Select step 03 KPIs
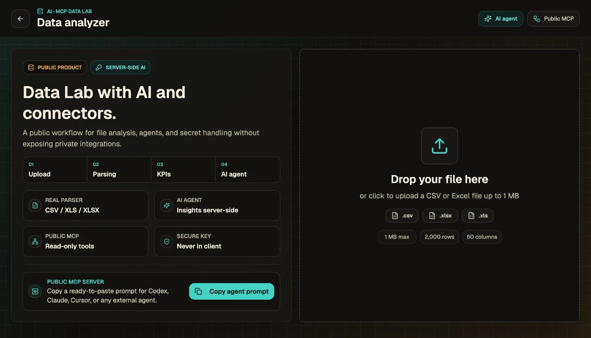 coord(183,170)
